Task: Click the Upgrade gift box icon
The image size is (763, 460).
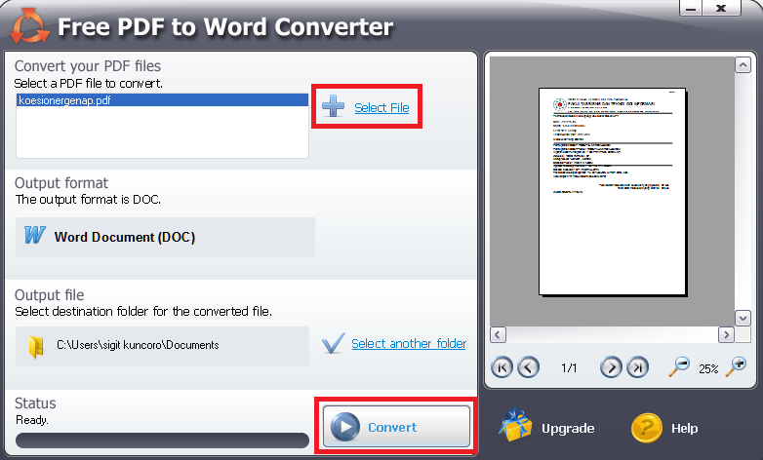Action: [515, 426]
